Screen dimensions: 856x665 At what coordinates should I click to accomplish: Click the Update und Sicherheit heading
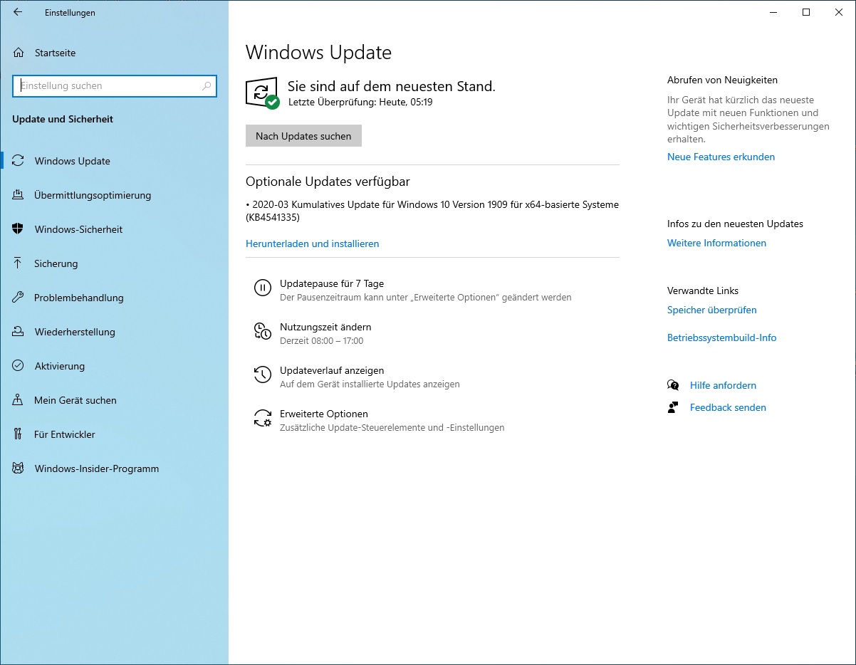click(63, 119)
